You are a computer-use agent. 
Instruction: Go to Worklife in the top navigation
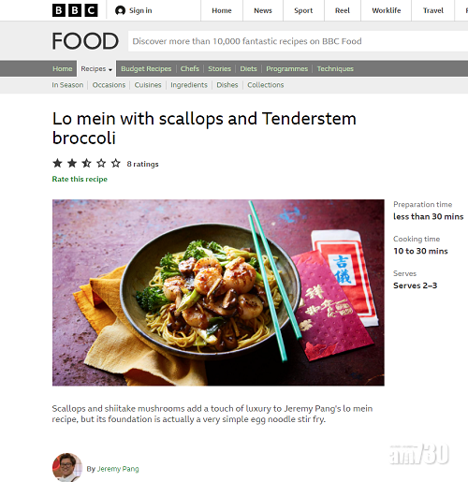pos(387,10)
